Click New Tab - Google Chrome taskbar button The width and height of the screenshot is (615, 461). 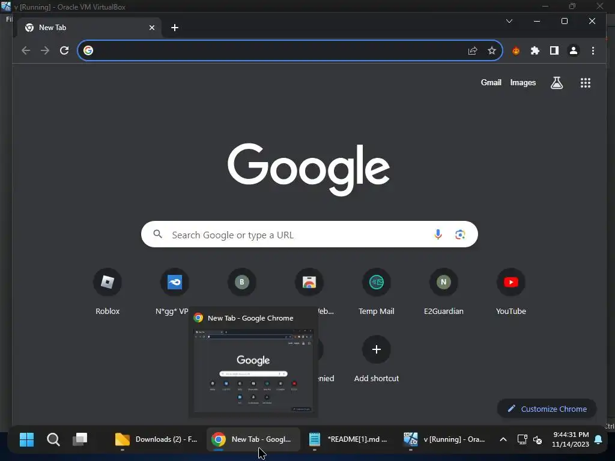click(x=253, y=439)
